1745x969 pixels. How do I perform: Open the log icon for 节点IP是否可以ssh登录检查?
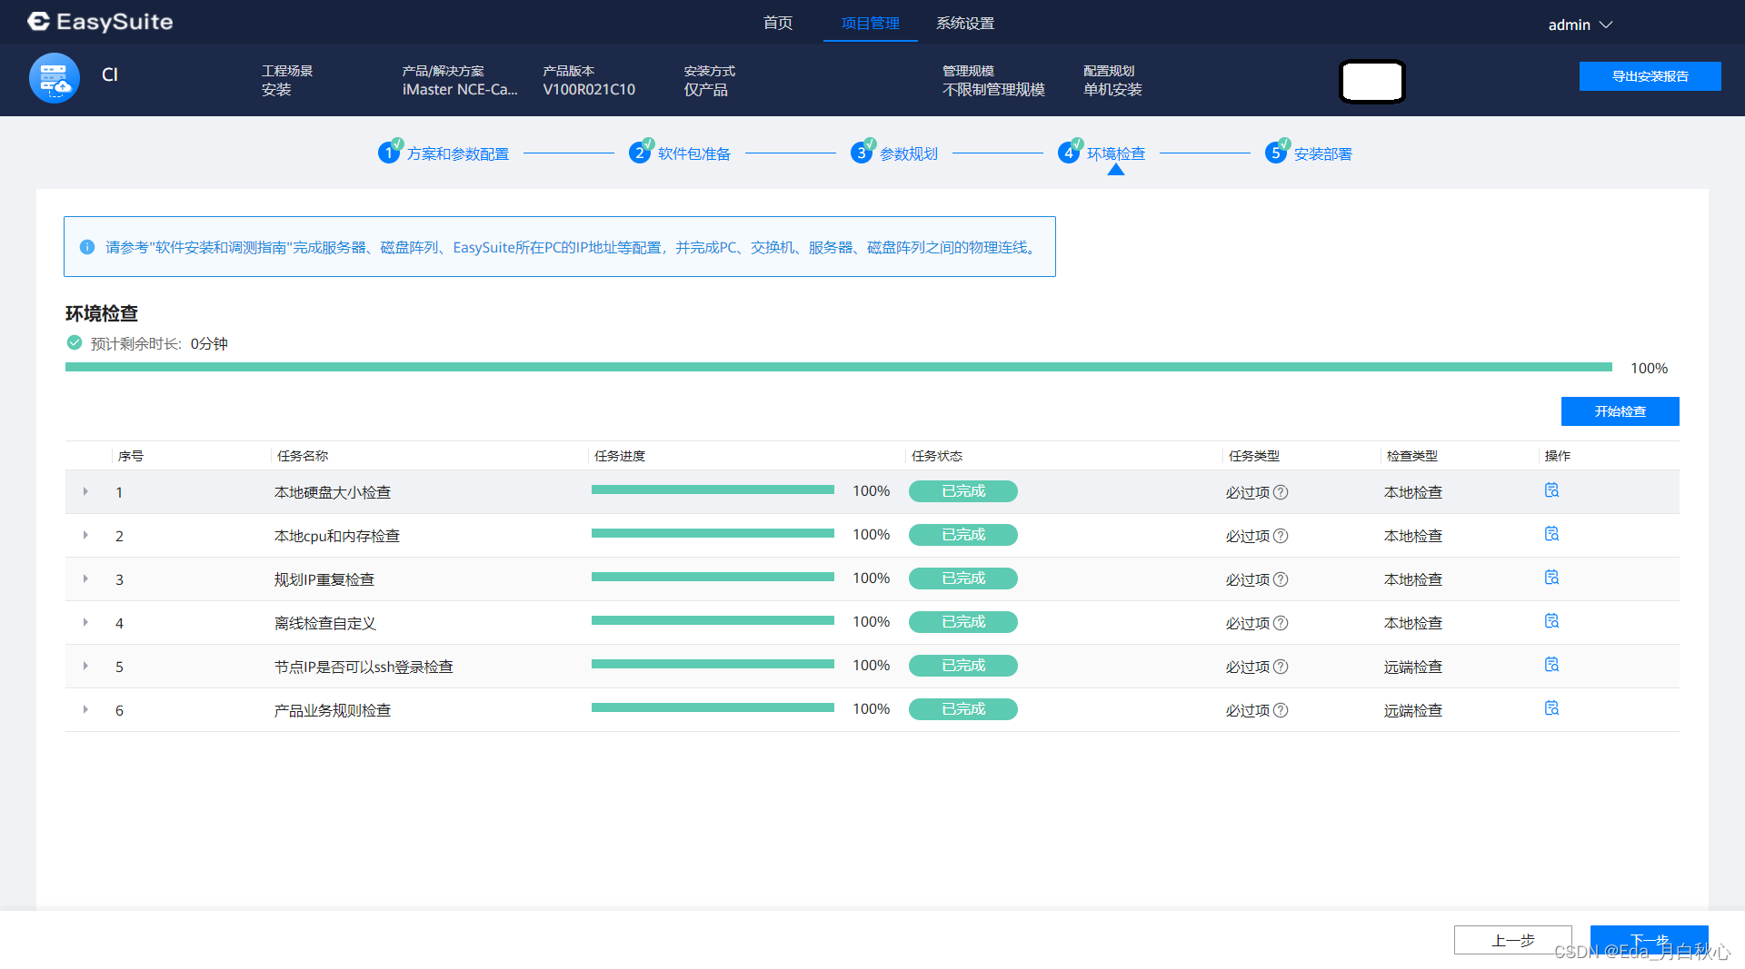[1551, 665]
